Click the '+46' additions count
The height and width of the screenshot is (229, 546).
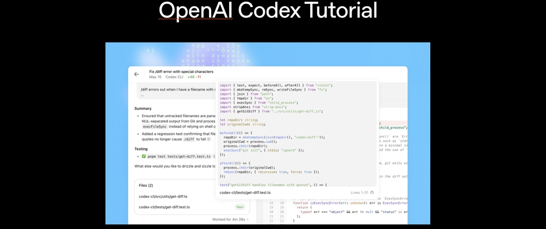191,77
